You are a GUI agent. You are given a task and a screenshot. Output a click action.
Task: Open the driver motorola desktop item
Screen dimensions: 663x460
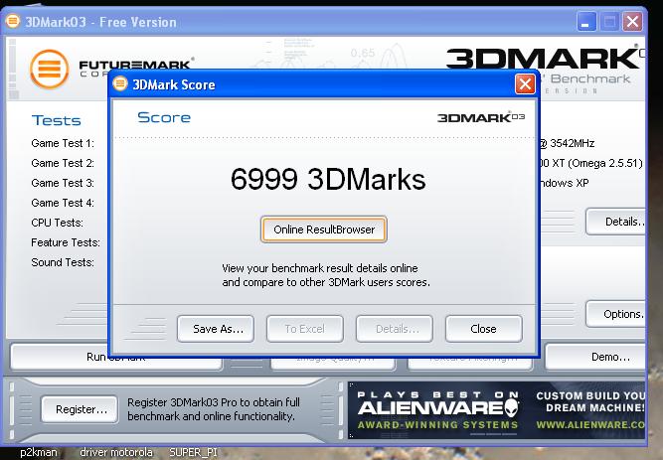click(x=116, y=452)
